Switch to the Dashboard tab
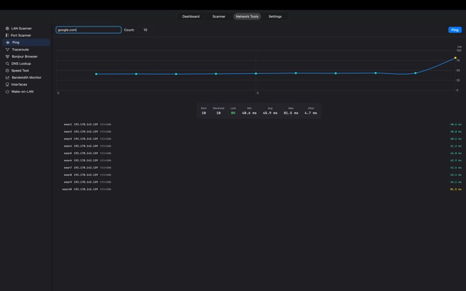466x291 pixels. (x=191, y=17)
